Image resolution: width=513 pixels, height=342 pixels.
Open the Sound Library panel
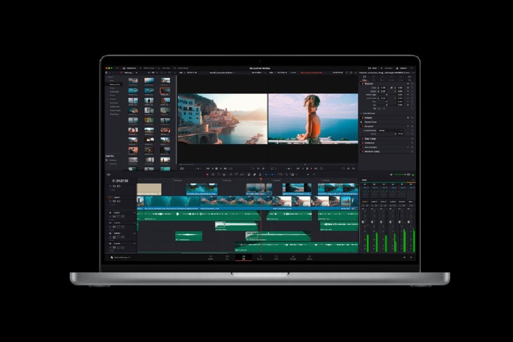pos(181,68)
